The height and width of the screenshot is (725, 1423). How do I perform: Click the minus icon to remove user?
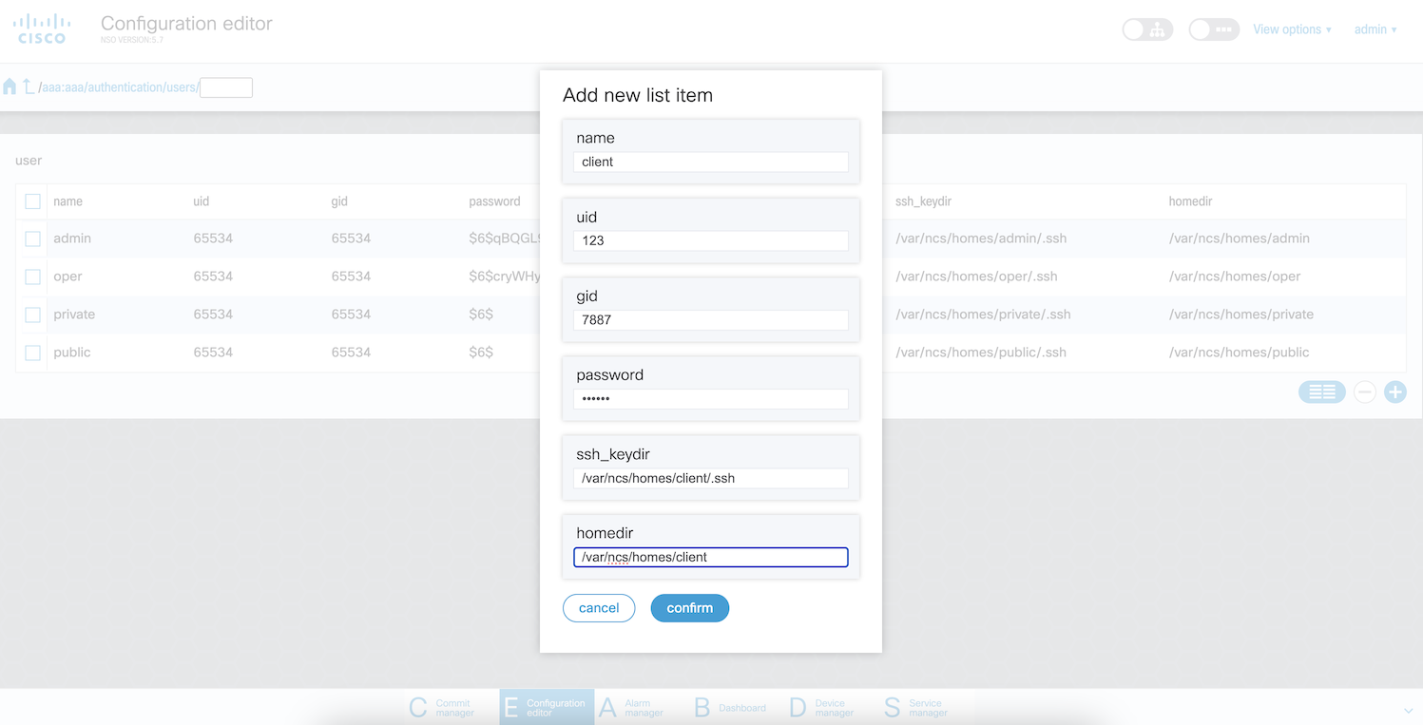[1364, 391]
